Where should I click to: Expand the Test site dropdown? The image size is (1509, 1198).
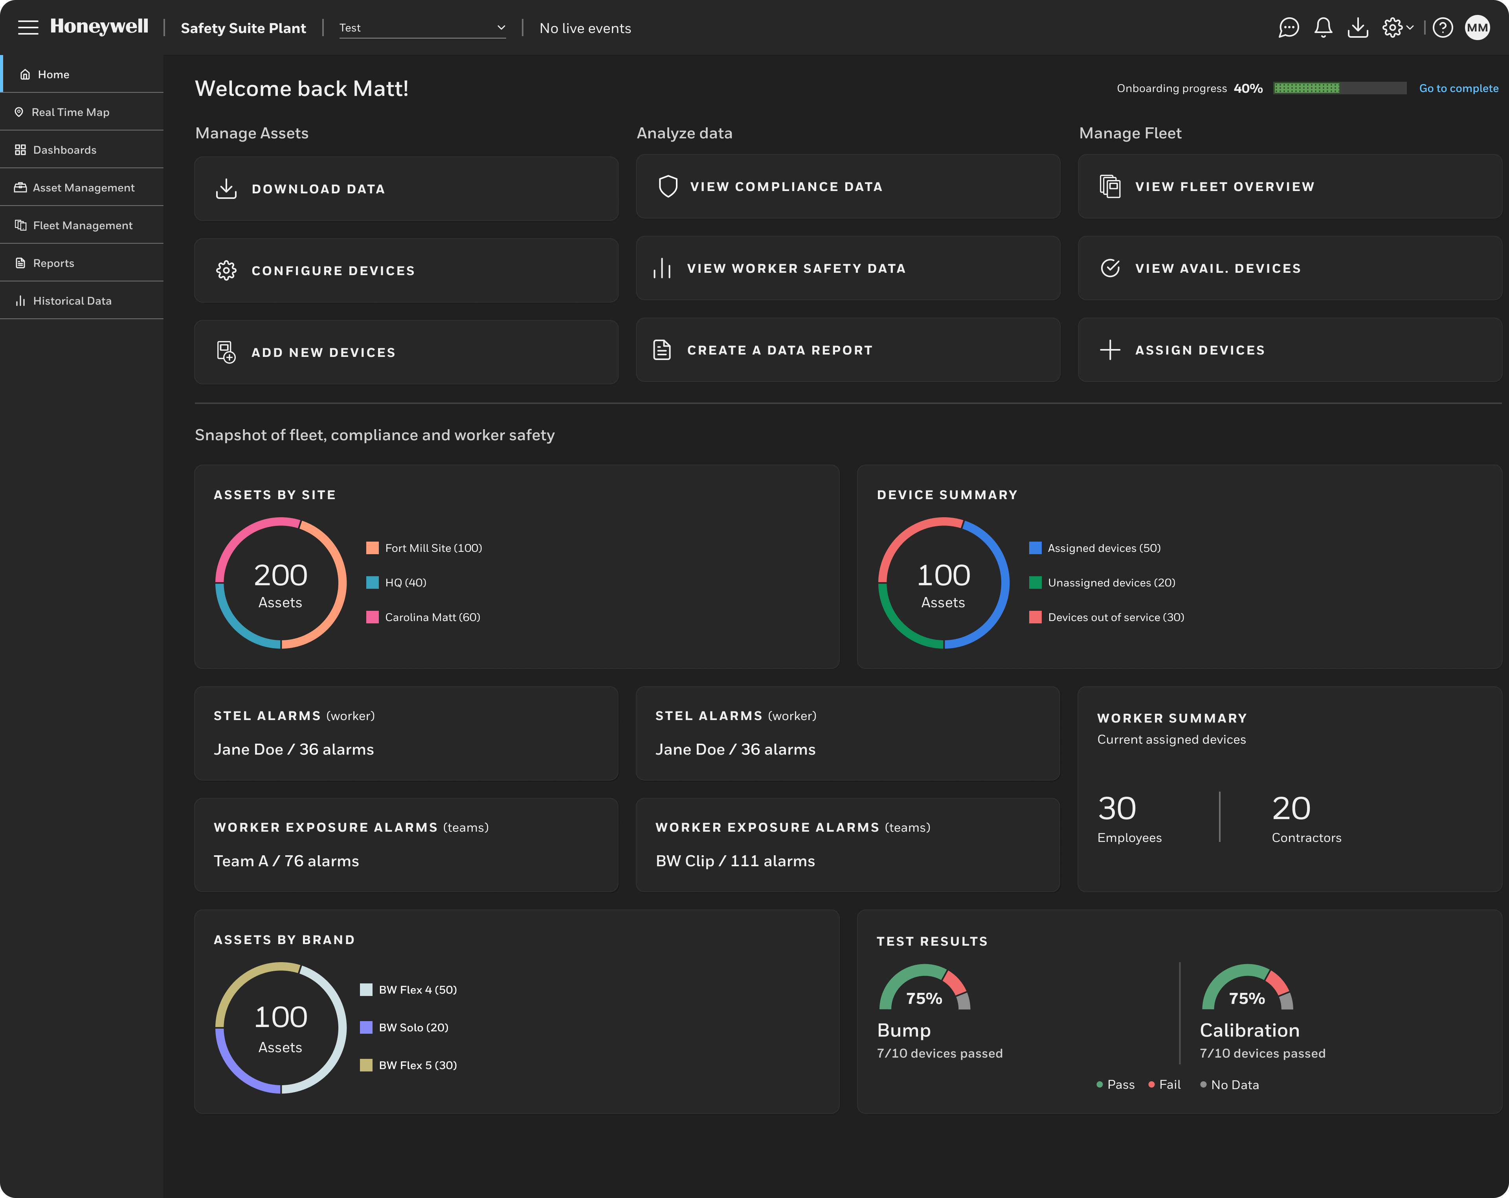422,28
